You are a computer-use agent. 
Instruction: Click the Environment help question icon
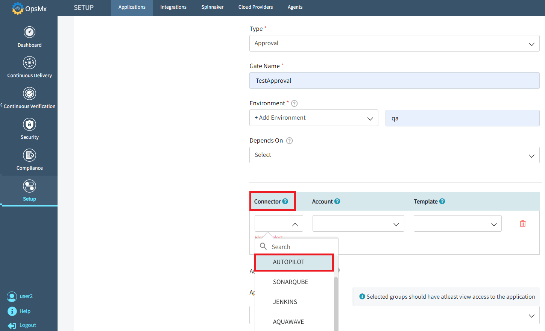point(295,103)
